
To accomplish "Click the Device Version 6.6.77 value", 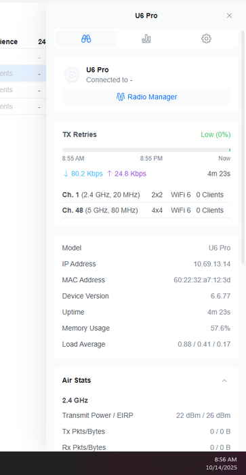I will [220, 297].
